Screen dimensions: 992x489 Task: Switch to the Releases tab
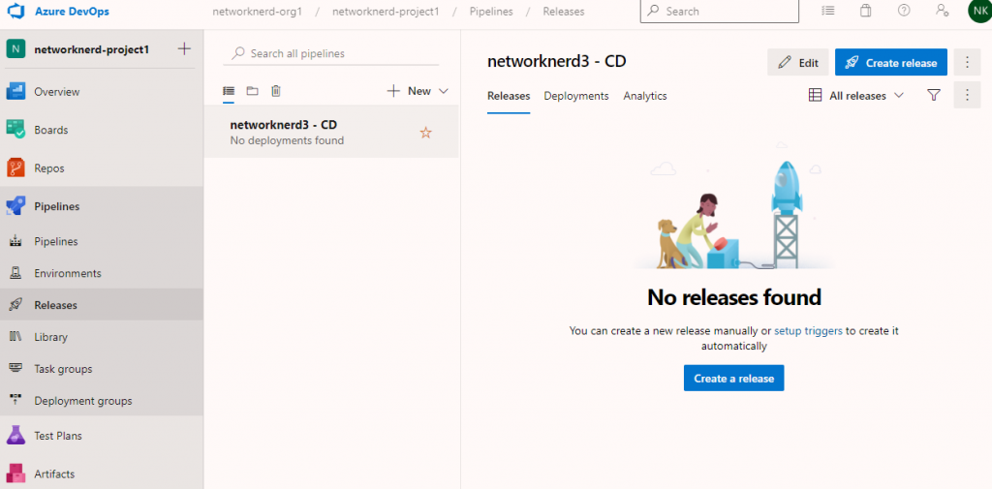(x=509, y=96)
